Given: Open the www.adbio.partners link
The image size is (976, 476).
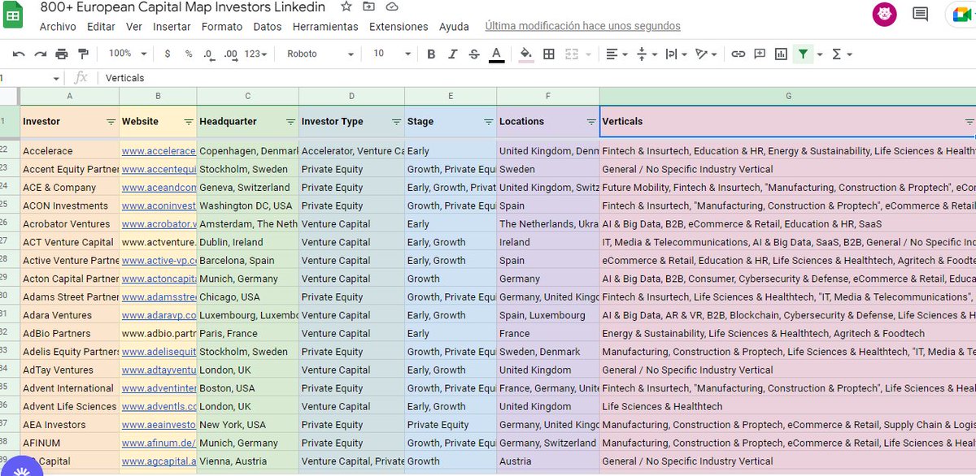Looking at the screenshot, I should click(159, 333).
